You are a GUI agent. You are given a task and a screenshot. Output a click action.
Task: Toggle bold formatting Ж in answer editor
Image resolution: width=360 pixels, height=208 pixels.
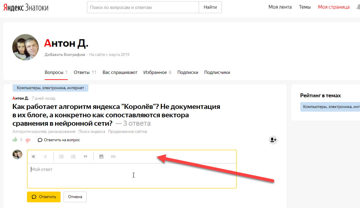click(34, 157)
